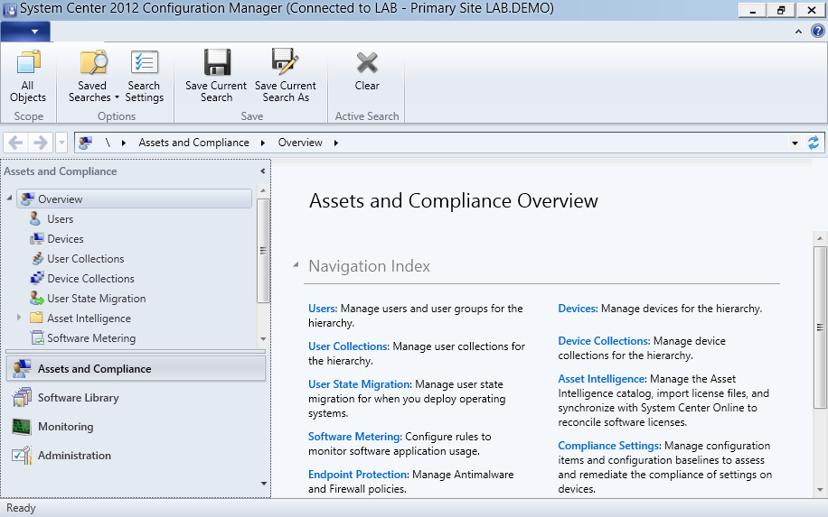
Task: Expand the Asset Intelligence tree node
Action: 19,318
